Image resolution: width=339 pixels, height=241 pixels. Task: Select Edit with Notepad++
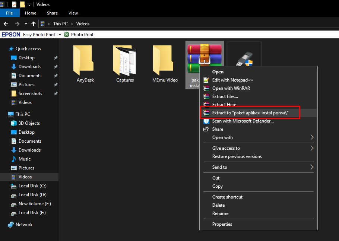[x=258, y=80]
